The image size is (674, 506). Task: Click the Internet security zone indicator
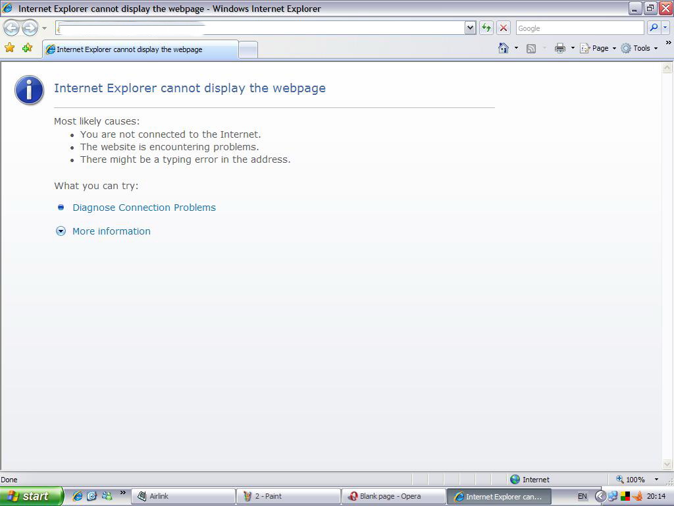point(530,480)
